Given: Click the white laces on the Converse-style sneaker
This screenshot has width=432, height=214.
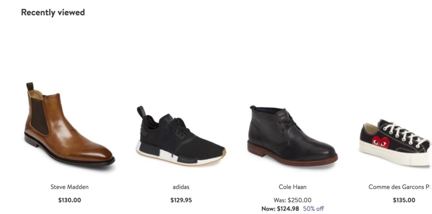Looking at the screenshot, I should [405, 134].
